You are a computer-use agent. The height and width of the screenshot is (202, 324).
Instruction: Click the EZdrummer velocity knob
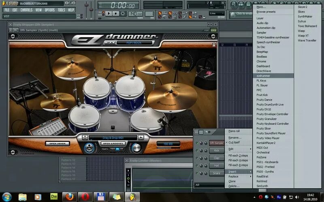136,147
